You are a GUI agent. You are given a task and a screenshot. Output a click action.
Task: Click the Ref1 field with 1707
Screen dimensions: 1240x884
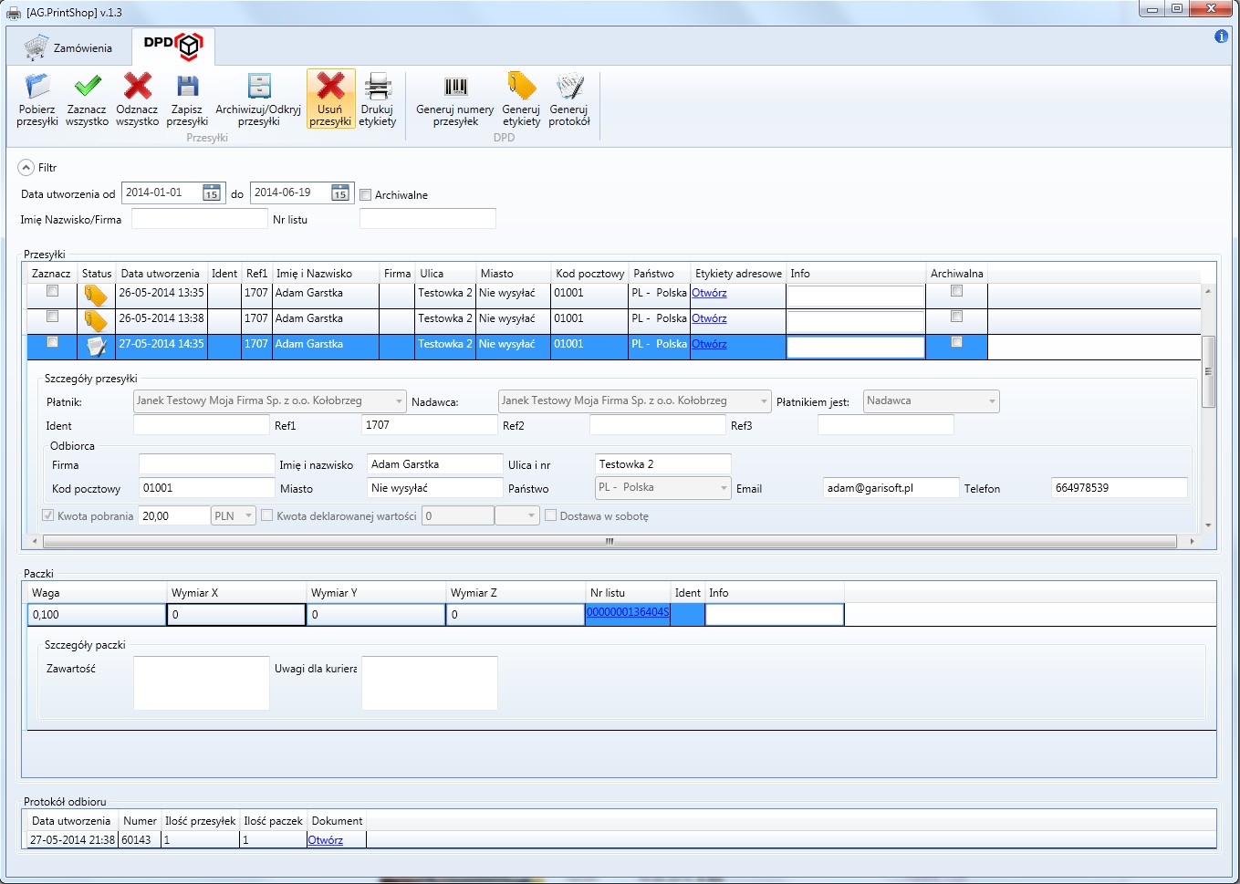coord(429,425)
